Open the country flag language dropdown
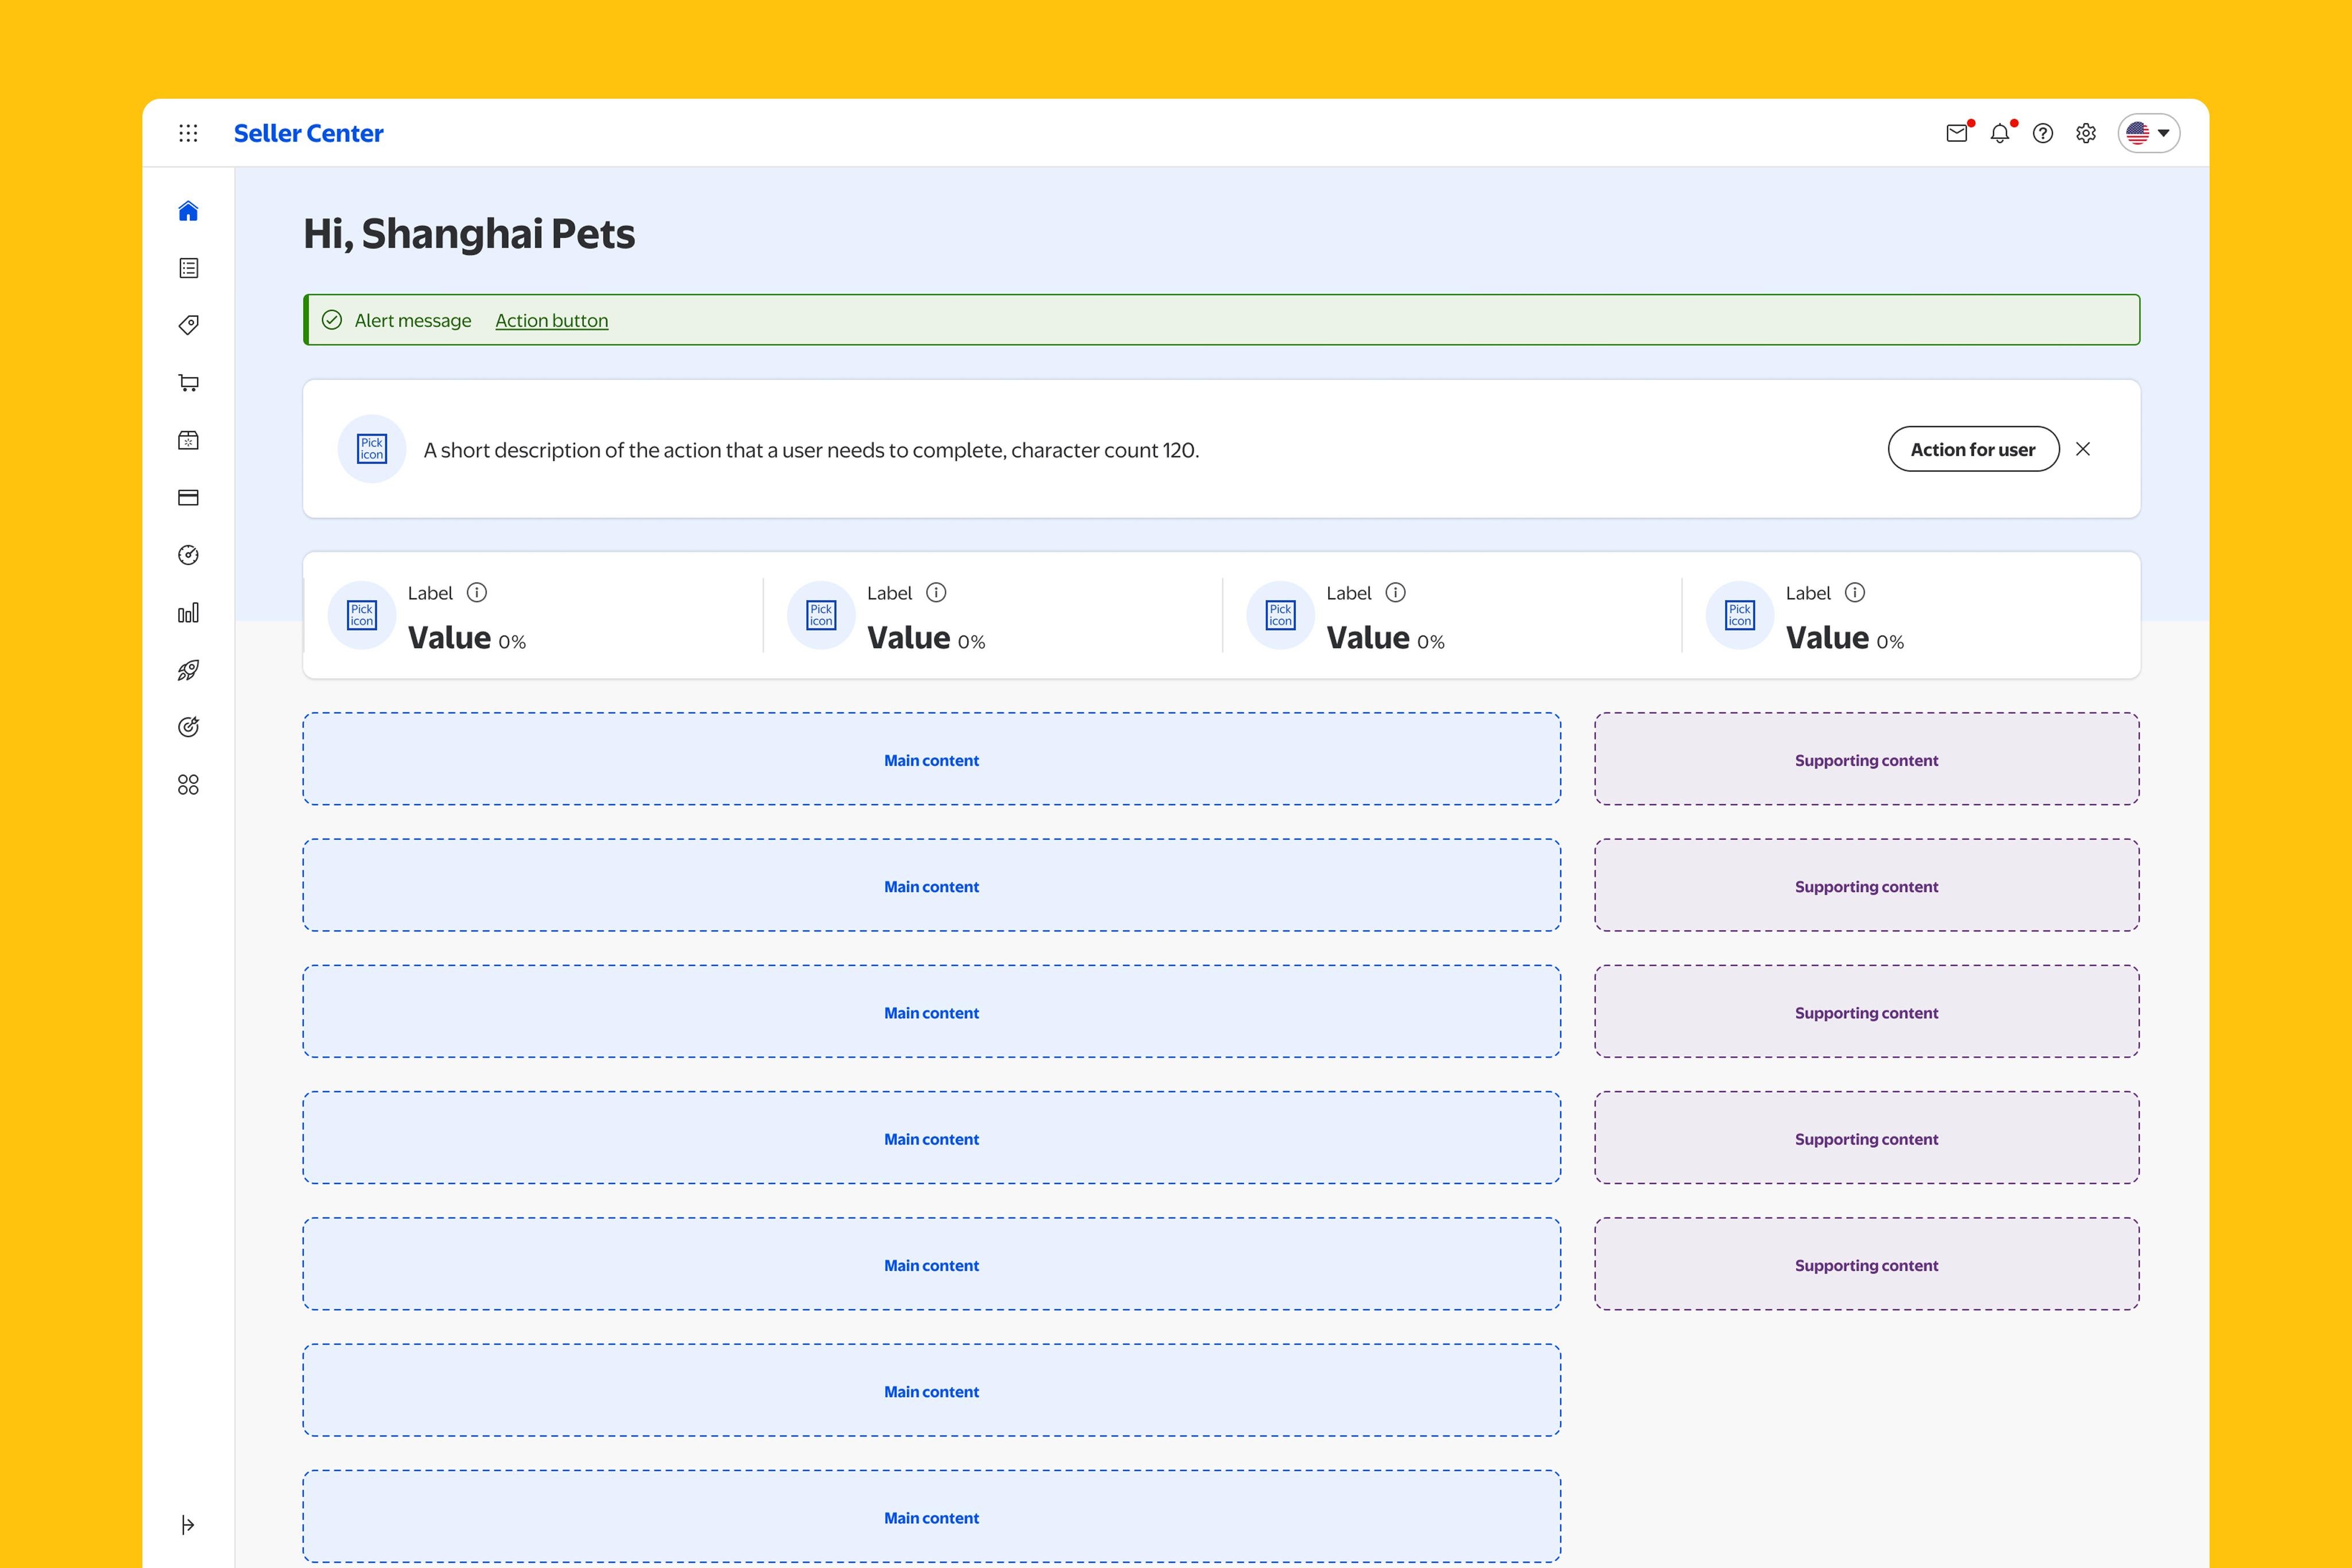Screen dimensions: 2352x1568 2148,133
